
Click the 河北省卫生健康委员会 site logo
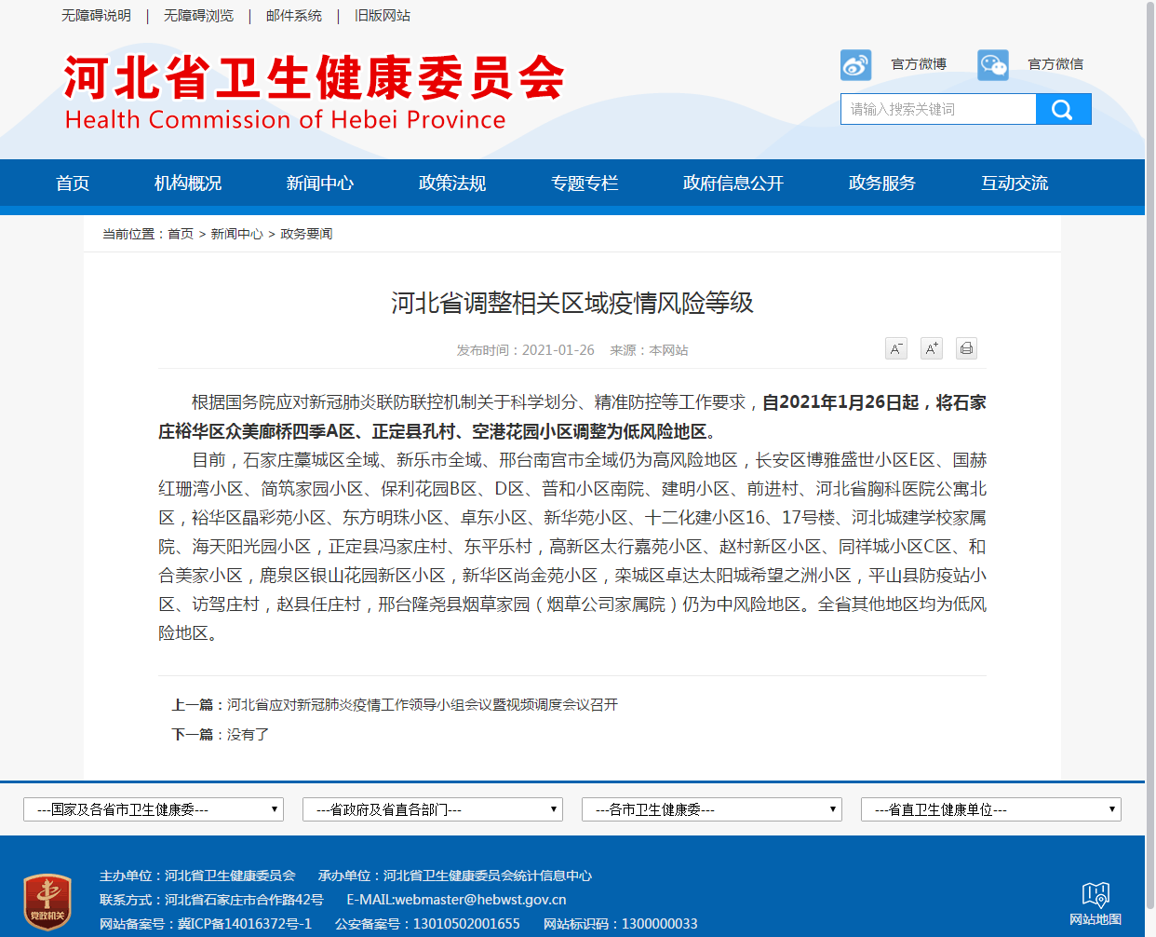pyautogui.click(x=314, y=91)
